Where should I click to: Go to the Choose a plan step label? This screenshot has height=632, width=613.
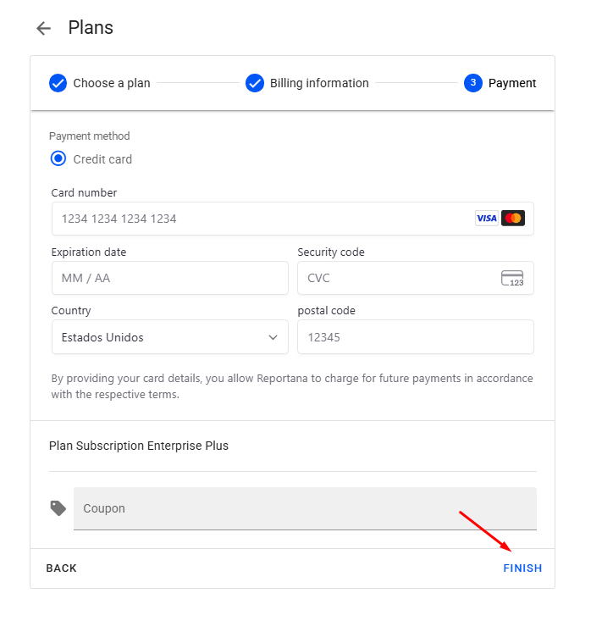pos(112,83)
